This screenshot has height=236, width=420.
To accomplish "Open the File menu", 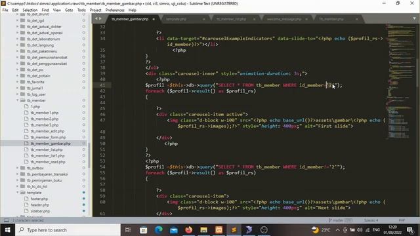I will [5, 10].
